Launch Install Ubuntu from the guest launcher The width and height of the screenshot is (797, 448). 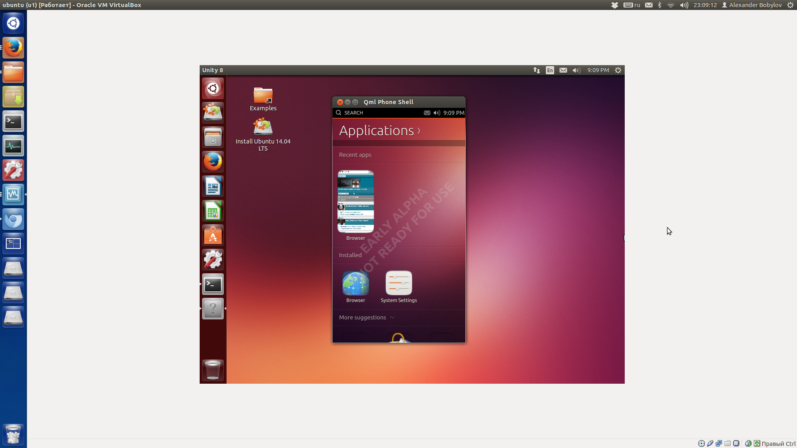[213, 112]
